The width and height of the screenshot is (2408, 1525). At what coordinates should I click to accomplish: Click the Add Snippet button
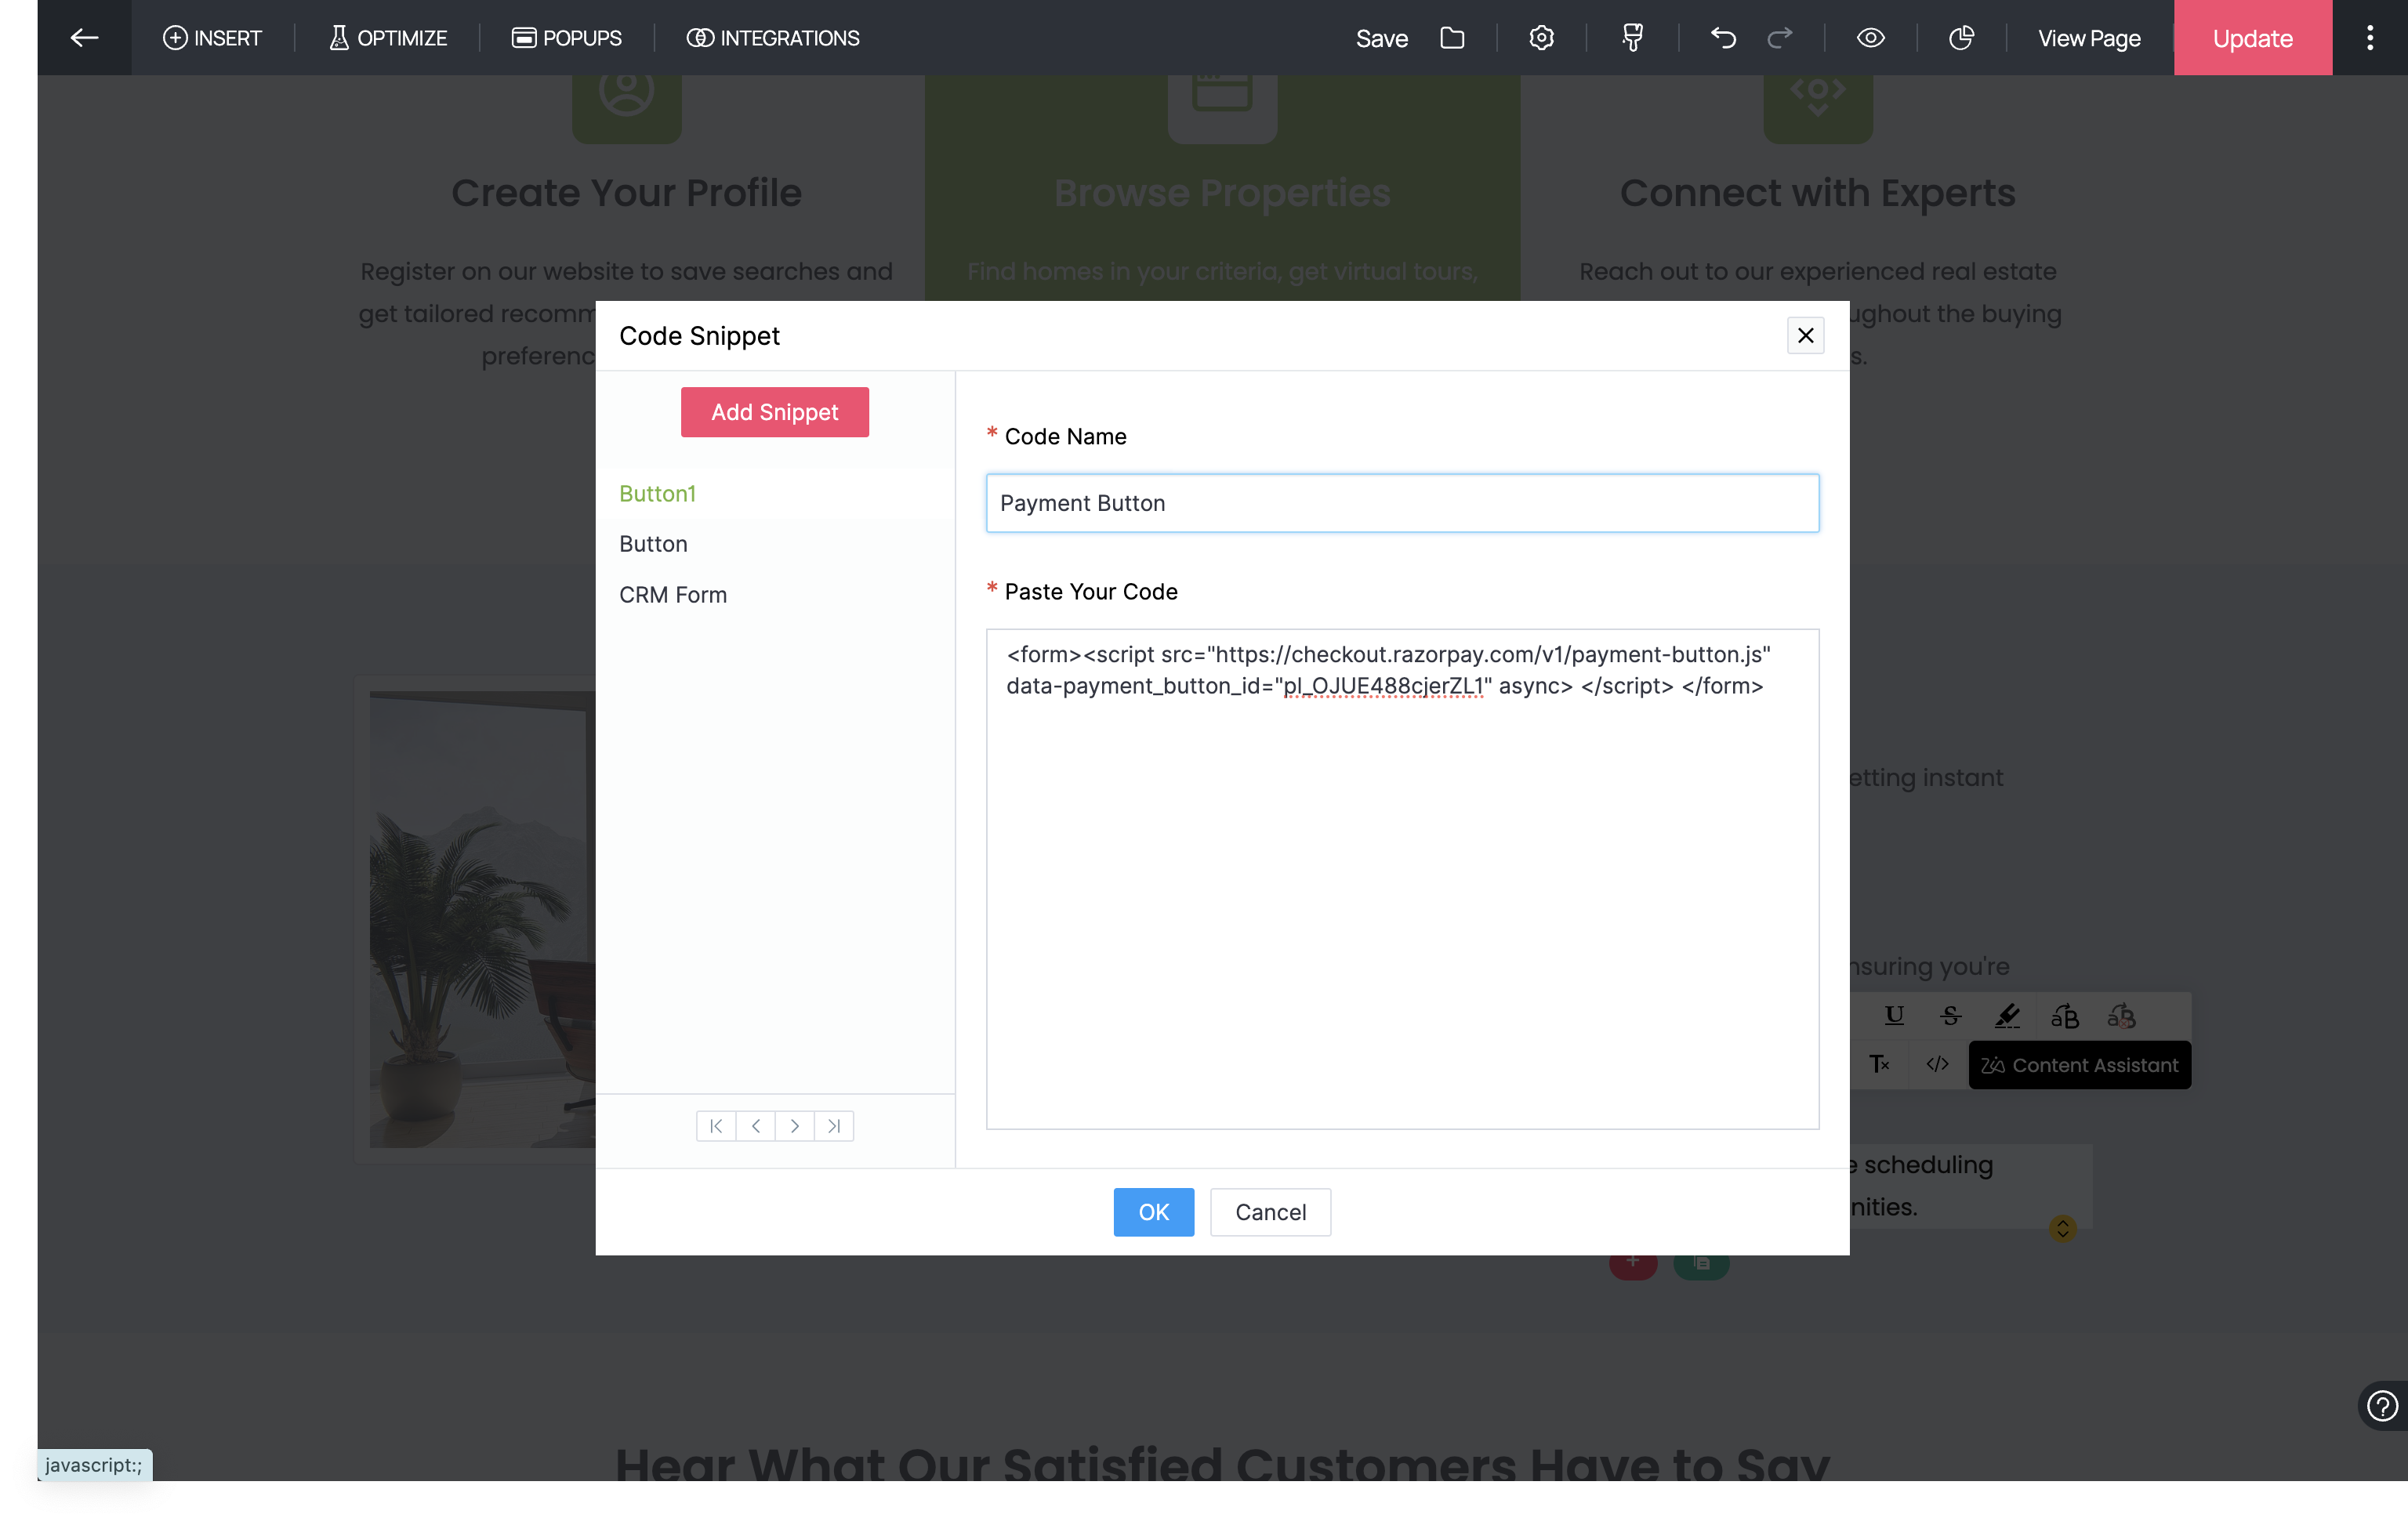(x=774, y=412)
